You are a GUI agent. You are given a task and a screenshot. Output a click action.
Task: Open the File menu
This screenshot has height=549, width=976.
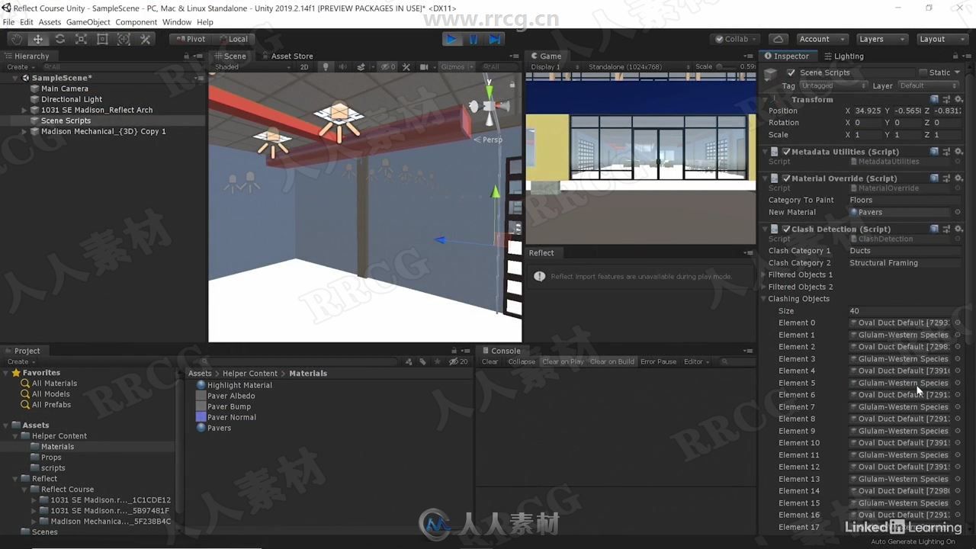8,22
